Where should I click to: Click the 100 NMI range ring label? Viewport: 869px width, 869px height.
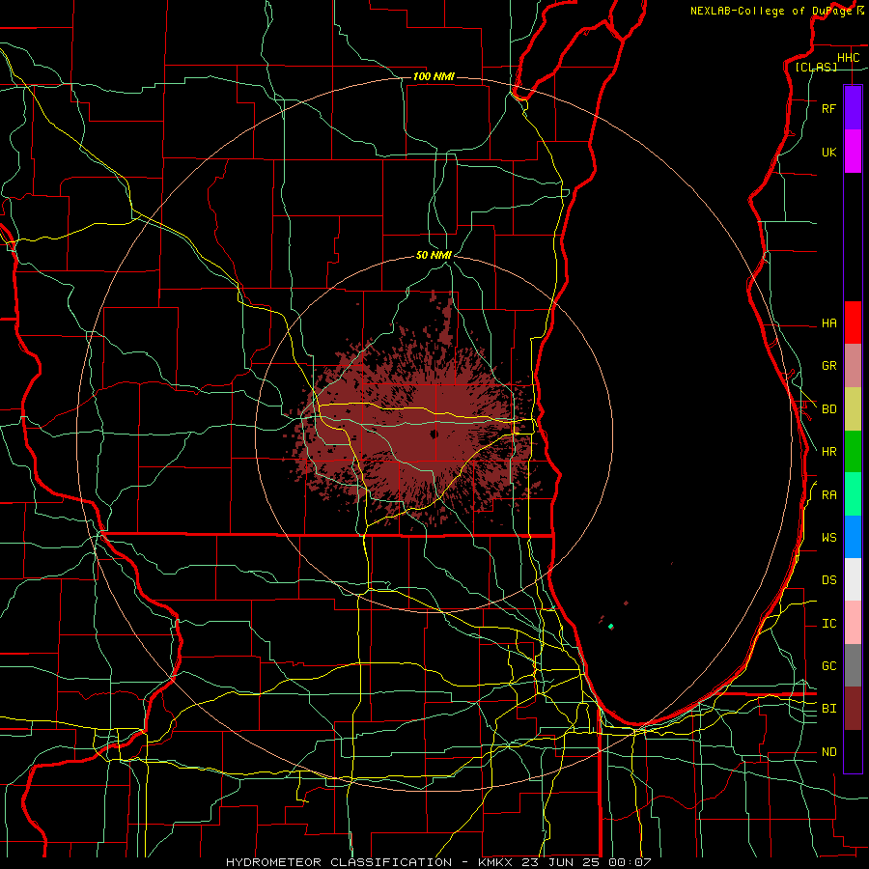point(434,76)
